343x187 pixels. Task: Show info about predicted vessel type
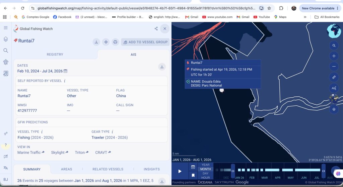(x=42, y=132)
